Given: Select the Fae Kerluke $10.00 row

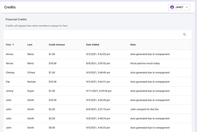Looking at the screenshot, I should click(x=97, y=82).
